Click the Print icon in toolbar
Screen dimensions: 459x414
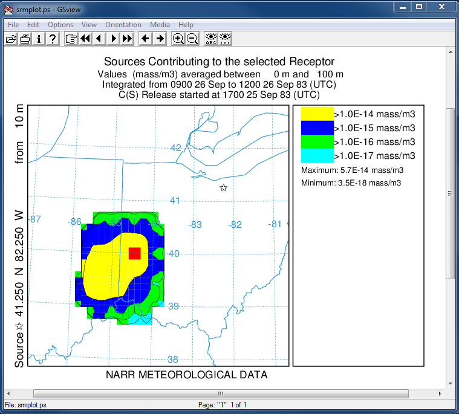[x=25, y=39]
